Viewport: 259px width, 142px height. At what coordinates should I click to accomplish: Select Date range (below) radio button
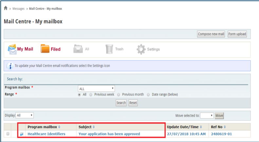coord(148,95)
